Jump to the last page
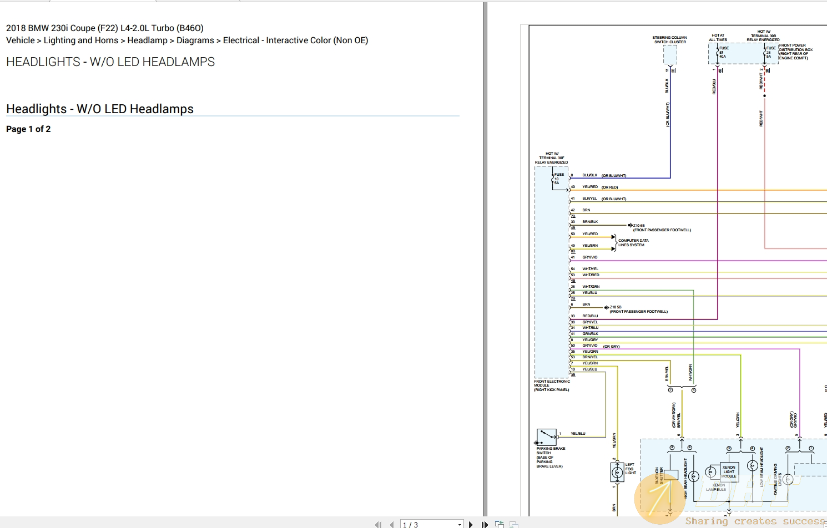Screen dimensions: 827x528 [x=485, y=524]
